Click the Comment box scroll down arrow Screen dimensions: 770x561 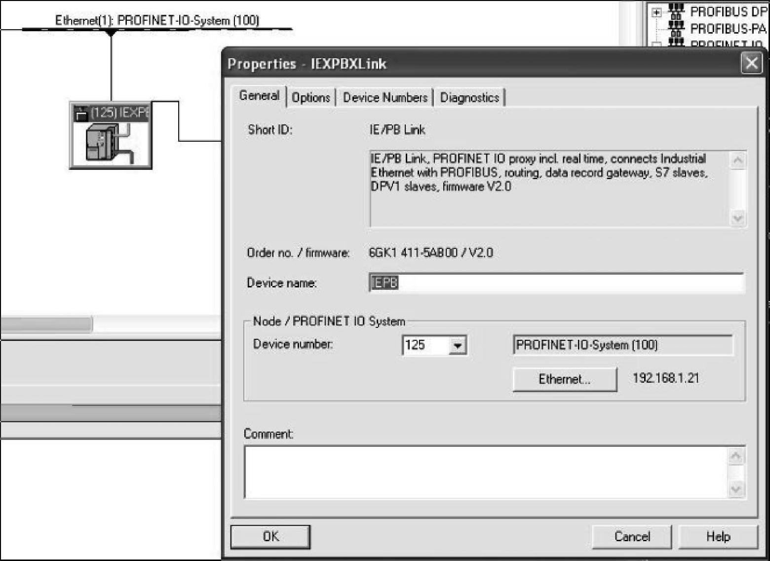pyautogui.click(x=735, y=489)
